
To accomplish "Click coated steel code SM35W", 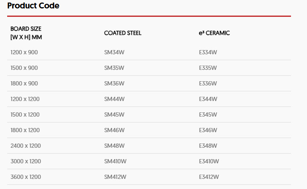I will click(114, 68).
